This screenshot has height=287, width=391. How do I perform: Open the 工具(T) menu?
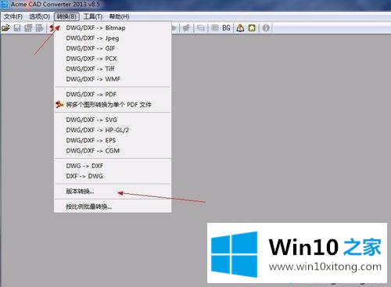pyautogui.click(x=92, y=16)
